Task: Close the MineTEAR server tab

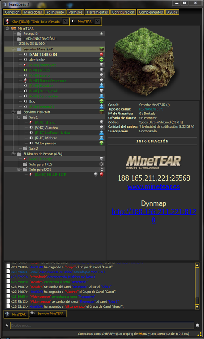Action: pyautogui.click(x=97, y=22)
